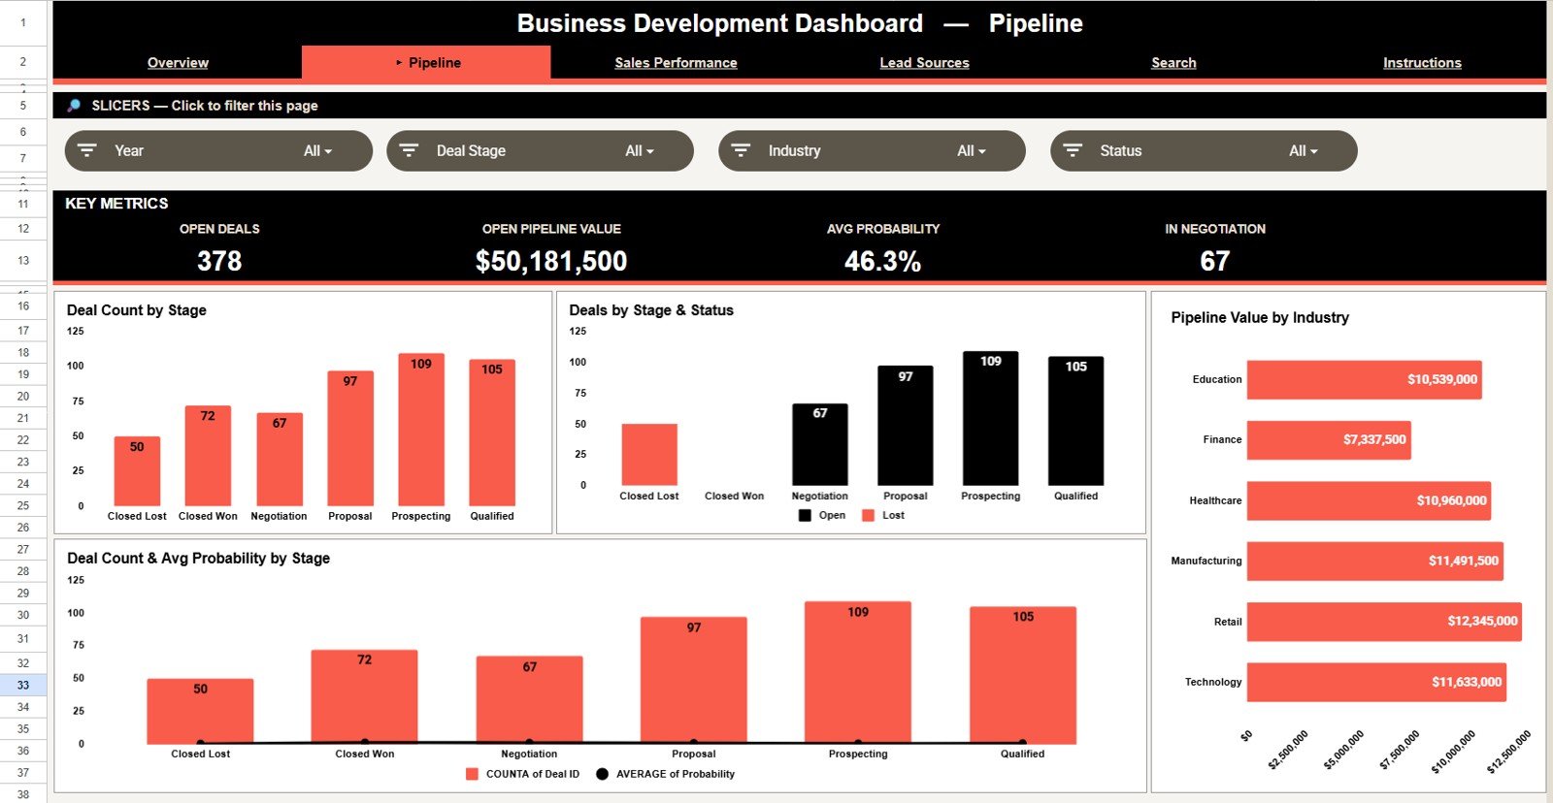Click the KEY METRICS heading
Viewport: 1553px width, 803px height.
(x=116, y=204)
